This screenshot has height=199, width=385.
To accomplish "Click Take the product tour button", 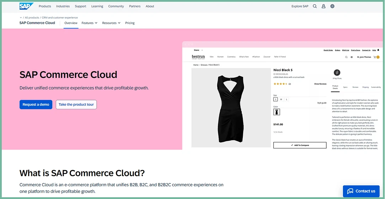I will pos(76,105).
